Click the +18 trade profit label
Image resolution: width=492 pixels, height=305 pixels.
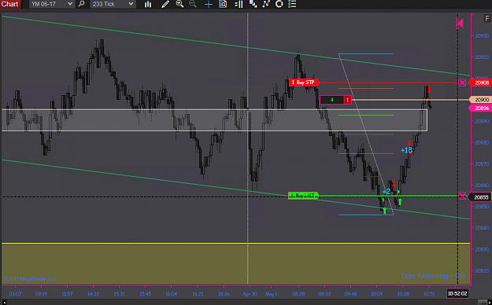pyautogui.click(x=406, y=150)
